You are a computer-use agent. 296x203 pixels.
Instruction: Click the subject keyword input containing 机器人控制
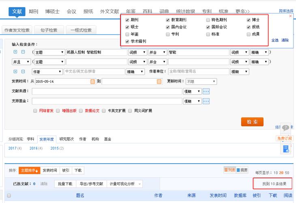point(97,52)
